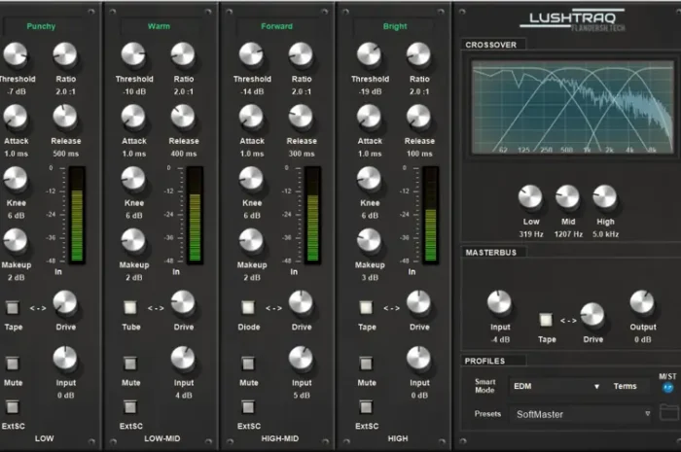Screen dimensions: 681x452
Task: Turn the LOW band Ratio knob
Action: click(65, 54)
